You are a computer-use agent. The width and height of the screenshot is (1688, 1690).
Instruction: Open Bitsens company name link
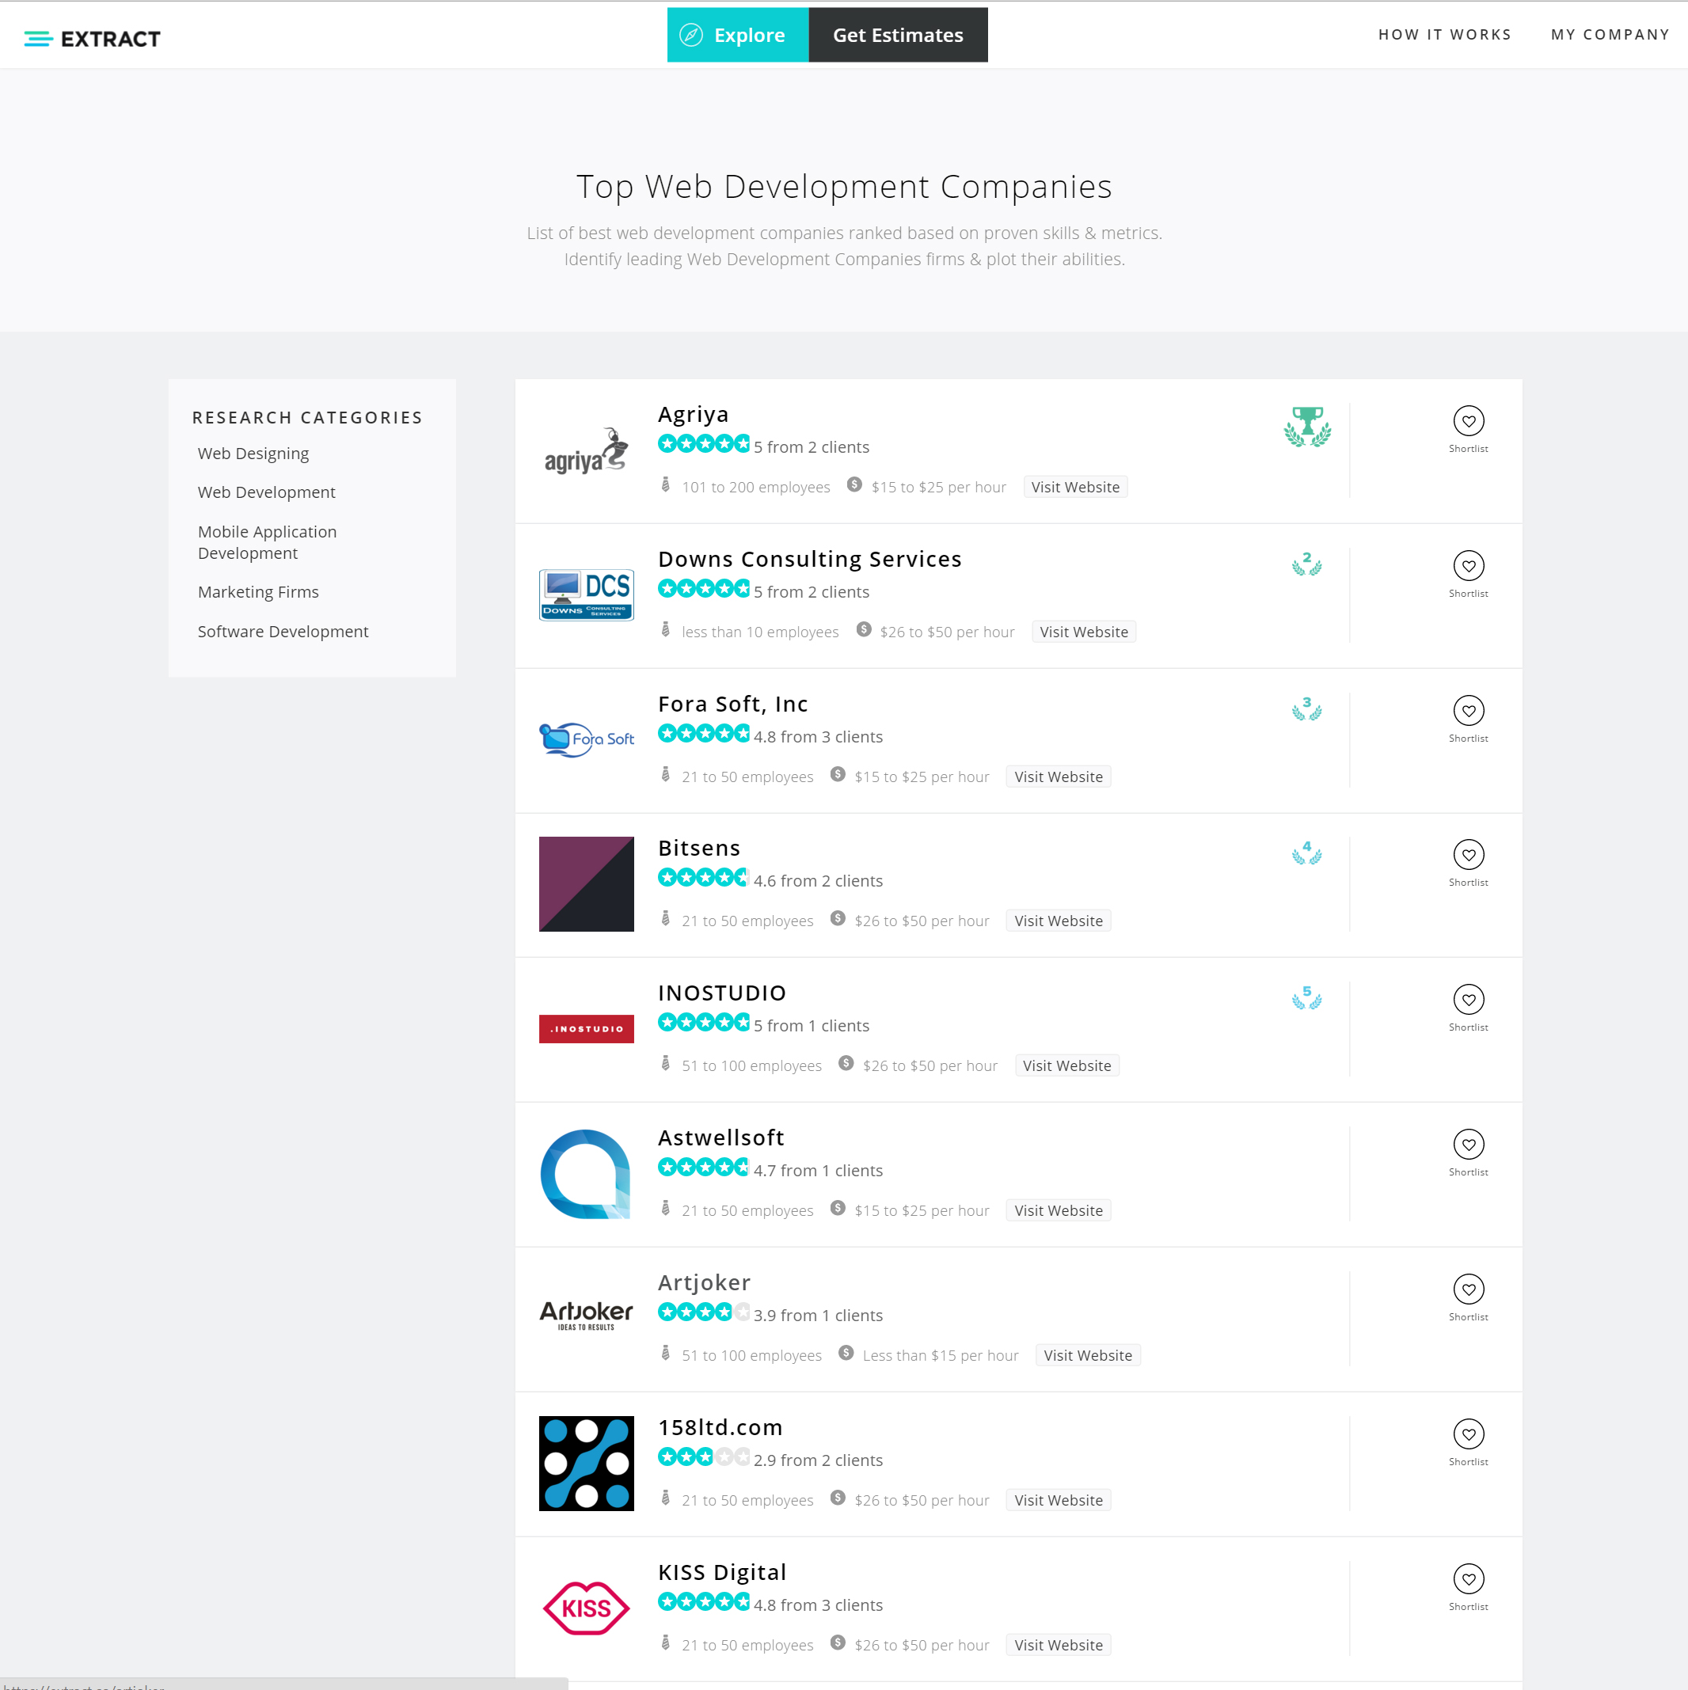[x=699, y=849]
